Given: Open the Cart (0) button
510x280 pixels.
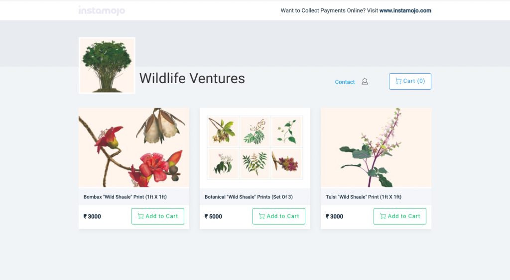Looking at the screenshot, I should 410,81.
